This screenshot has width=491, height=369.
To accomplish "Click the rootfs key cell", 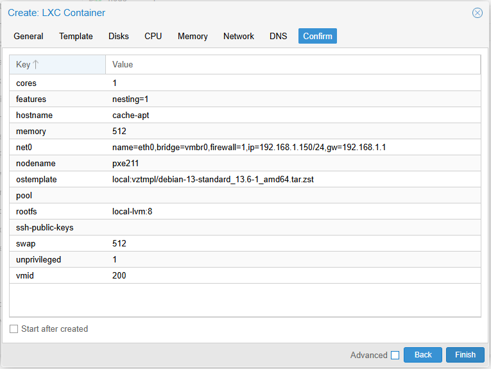I will 58,212.
